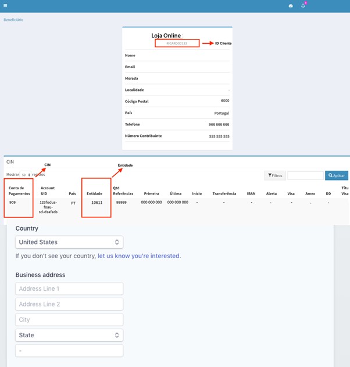
Task: Click the Address Line 2 field
Action: pos(69,304)
